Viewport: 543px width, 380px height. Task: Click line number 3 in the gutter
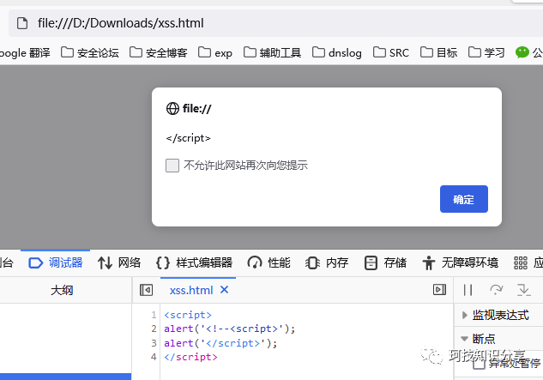154,343
